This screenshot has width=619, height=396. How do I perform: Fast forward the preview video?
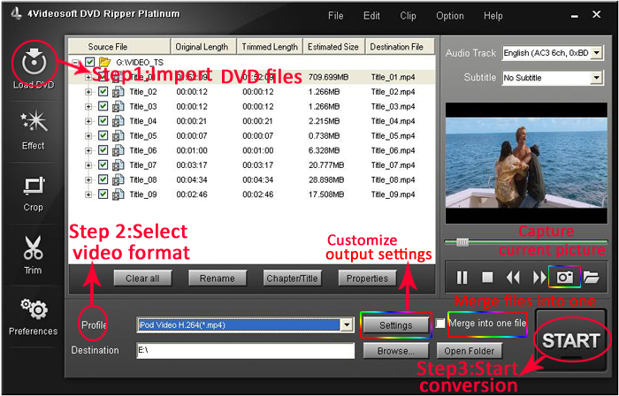539,278
